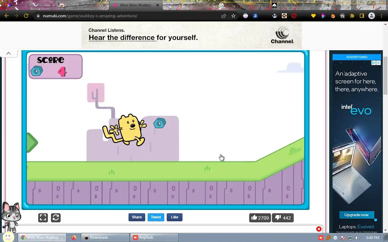Switch to the Wow Wow Wubbzy tab

pyautogui.click(x=135, y=5)
